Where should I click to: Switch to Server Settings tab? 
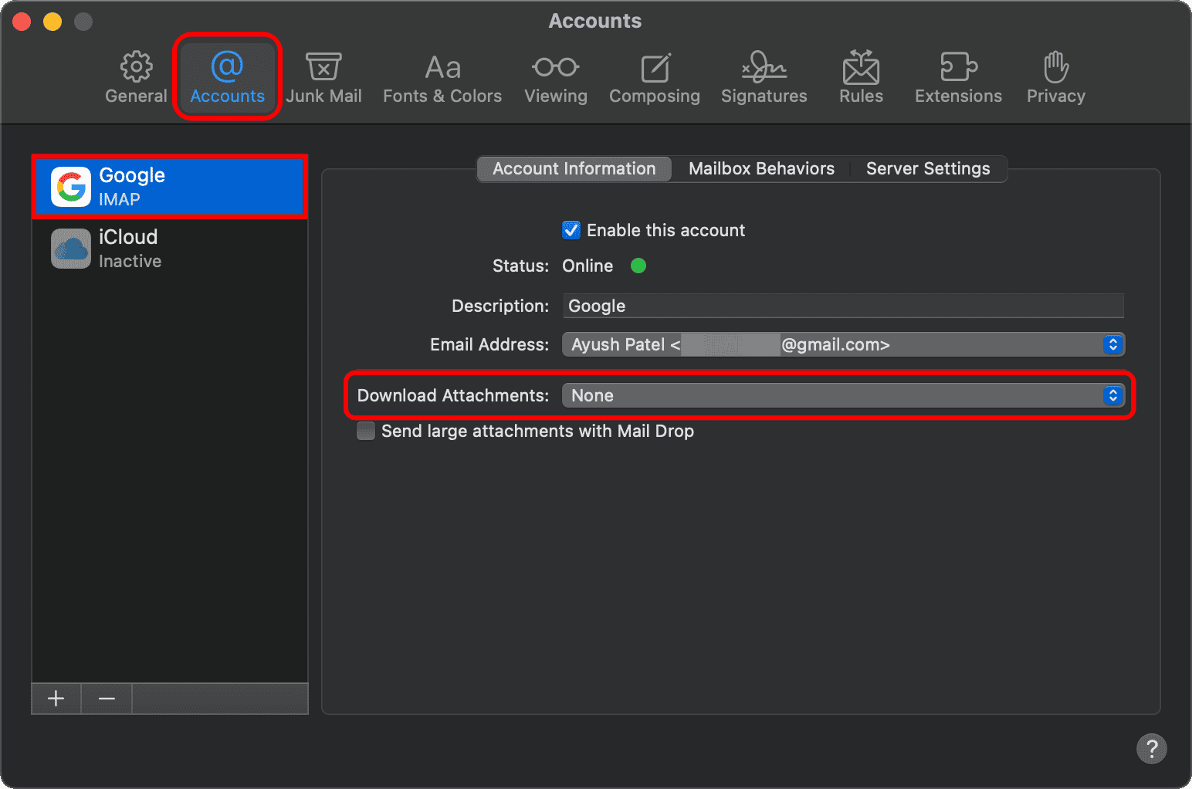point(927,168)
